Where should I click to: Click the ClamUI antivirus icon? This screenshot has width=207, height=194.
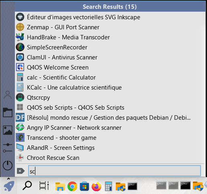coord(20,57)
